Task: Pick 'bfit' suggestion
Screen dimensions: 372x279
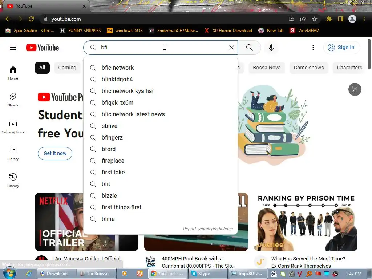Action: click(x=161, y=184)
